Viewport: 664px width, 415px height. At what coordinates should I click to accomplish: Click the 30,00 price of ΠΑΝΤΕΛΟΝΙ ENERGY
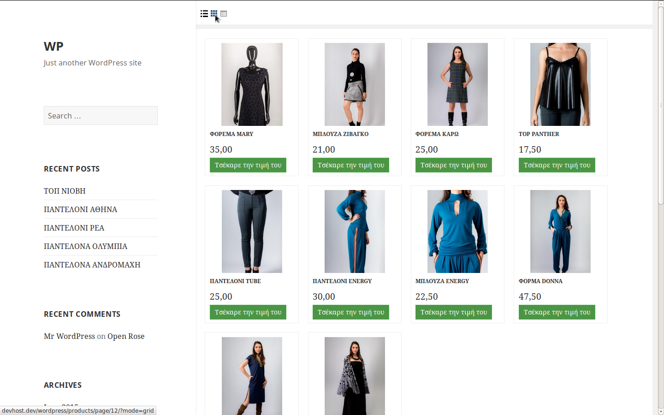(324, 296)
